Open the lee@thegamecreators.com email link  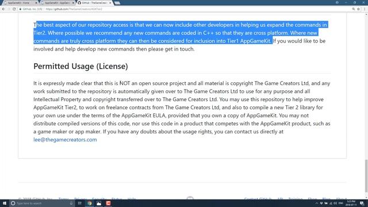pyautogui.click(x=65, y=140)
